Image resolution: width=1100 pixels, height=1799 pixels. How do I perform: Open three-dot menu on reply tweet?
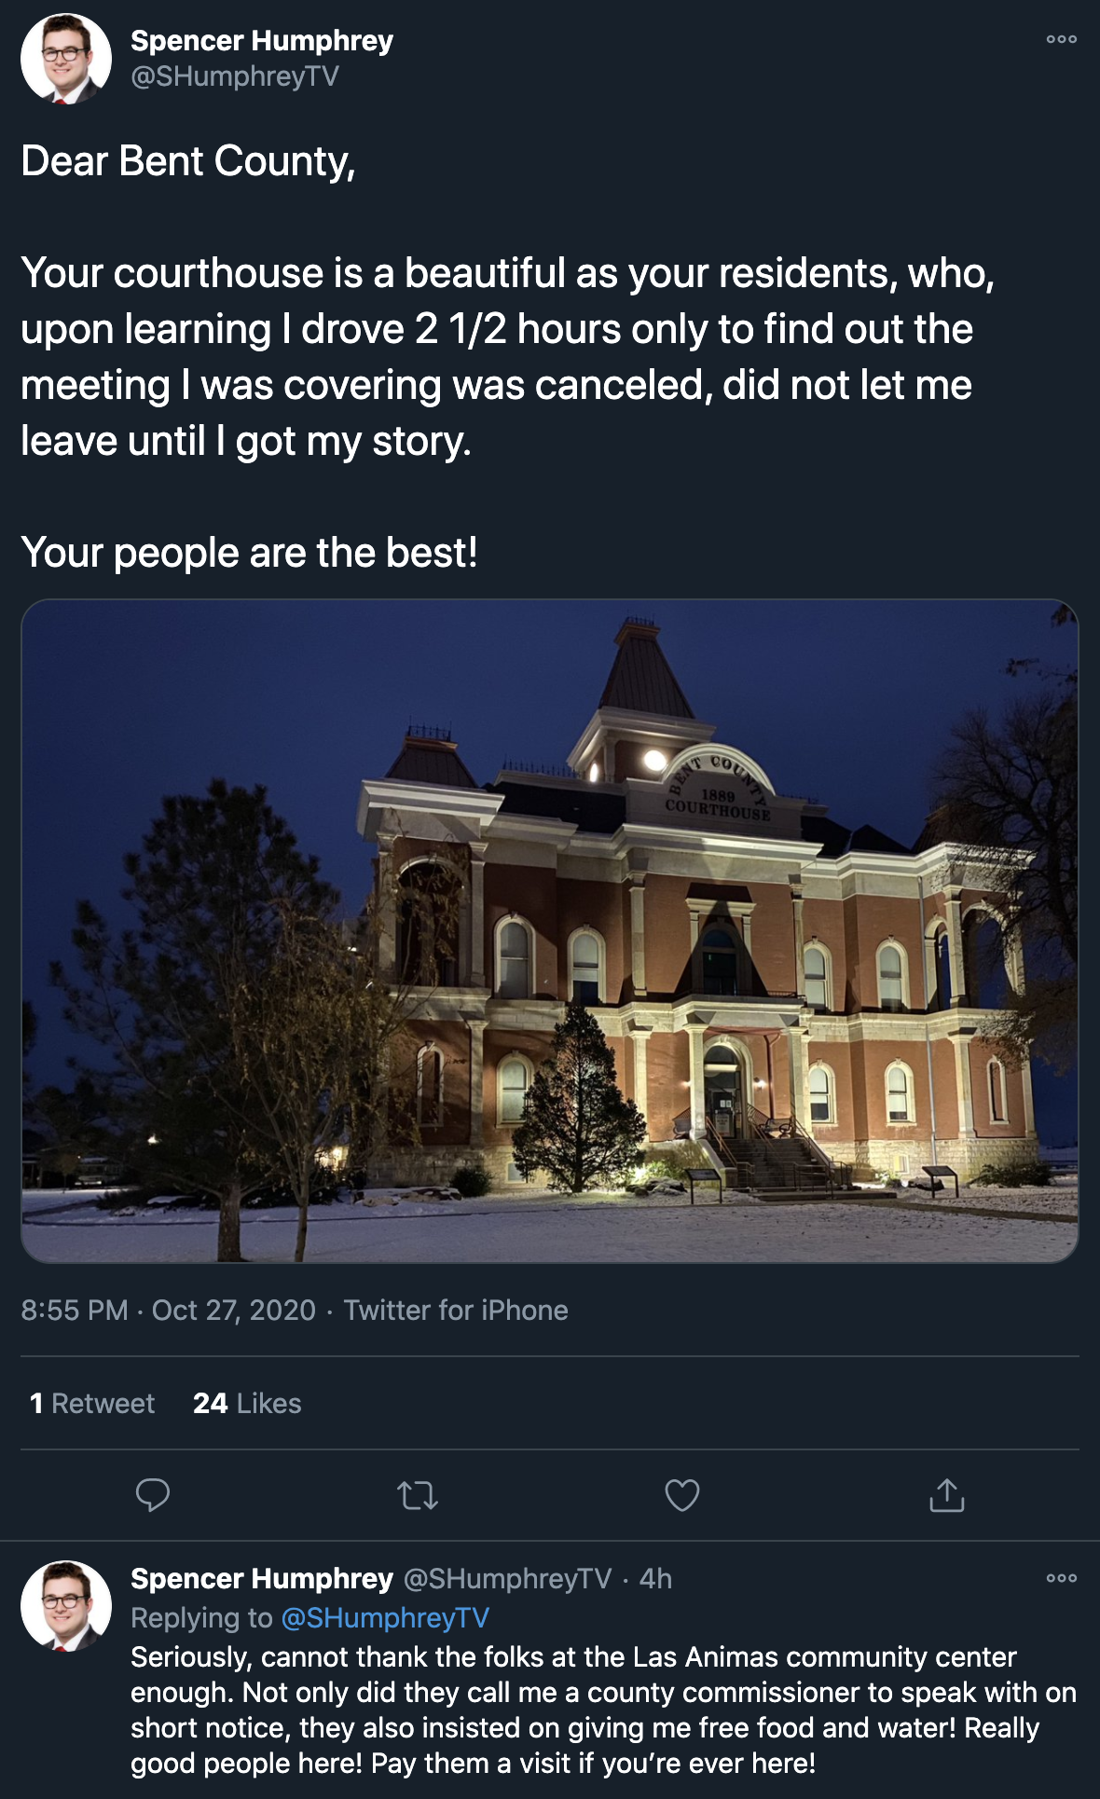1061,1578
